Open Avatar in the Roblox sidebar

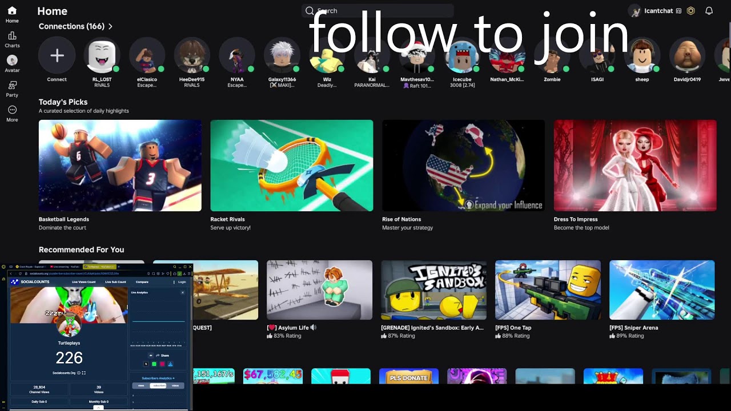(x=12, y=64)
